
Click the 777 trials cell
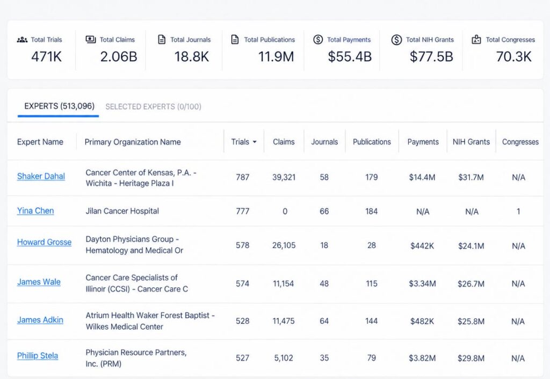[x=242, y=211]
